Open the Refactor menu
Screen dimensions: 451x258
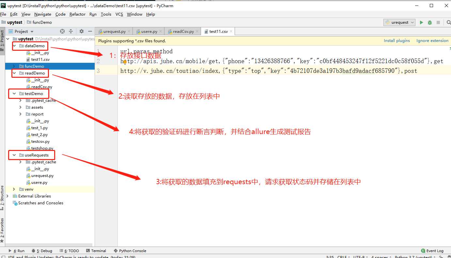(77, 14)
